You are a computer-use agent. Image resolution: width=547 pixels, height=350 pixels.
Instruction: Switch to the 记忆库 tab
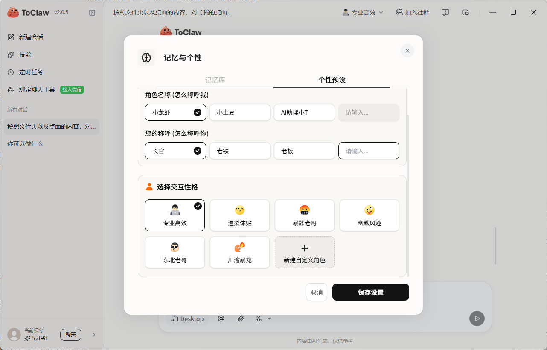point(215,80)
